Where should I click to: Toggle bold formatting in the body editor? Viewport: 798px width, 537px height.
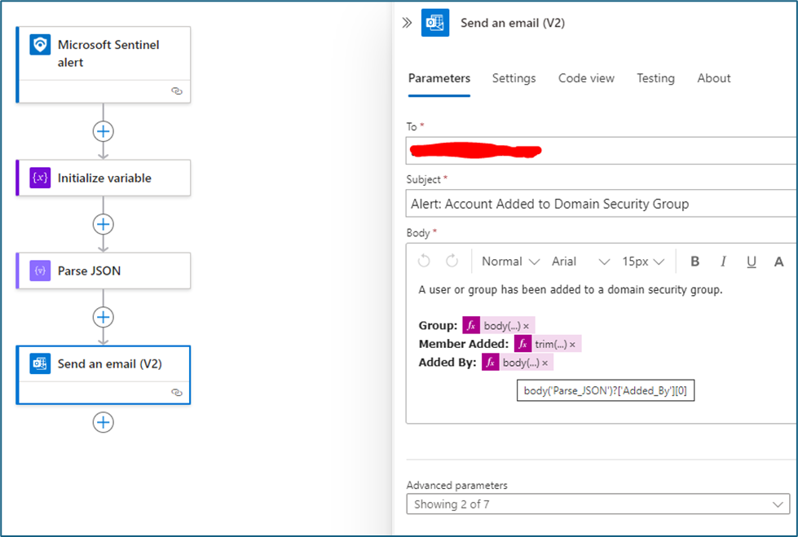pyautogui.click(x=695, y=262)
